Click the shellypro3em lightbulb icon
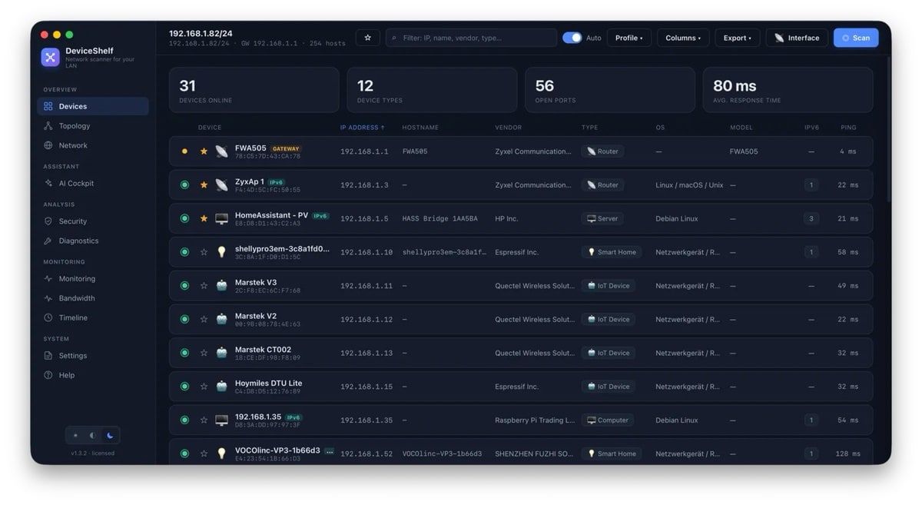The width and height of the screenshot is (922, 505). pos(221,252)
